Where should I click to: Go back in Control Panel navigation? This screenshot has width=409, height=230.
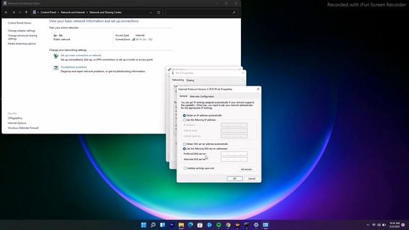click(6, 13)
